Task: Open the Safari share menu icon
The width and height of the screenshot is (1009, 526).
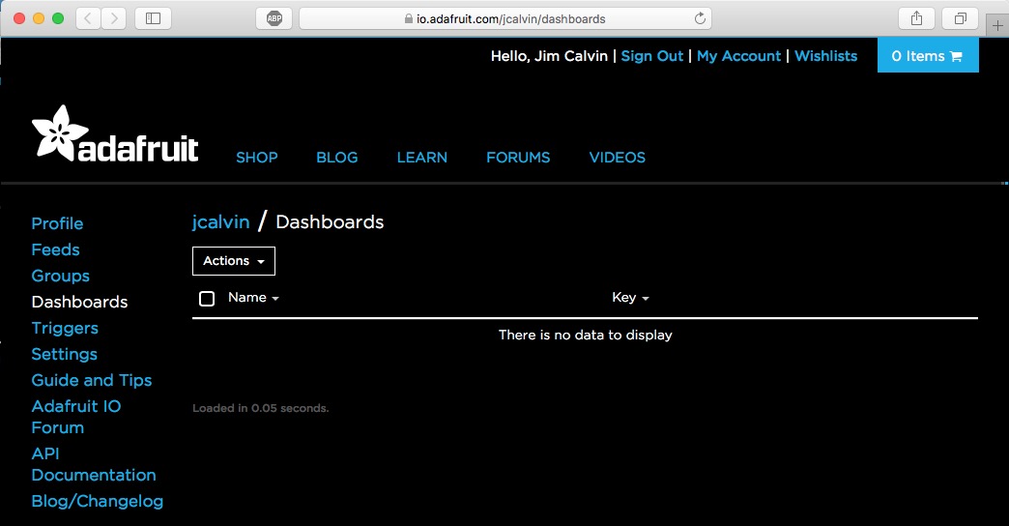Action: pos(916,18)
